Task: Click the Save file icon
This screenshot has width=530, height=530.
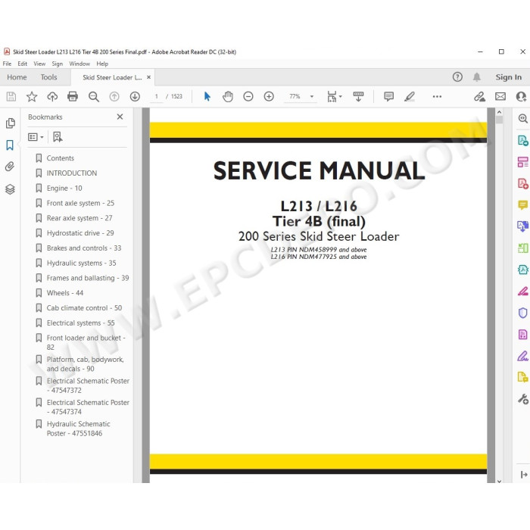Action: [11, 97]
